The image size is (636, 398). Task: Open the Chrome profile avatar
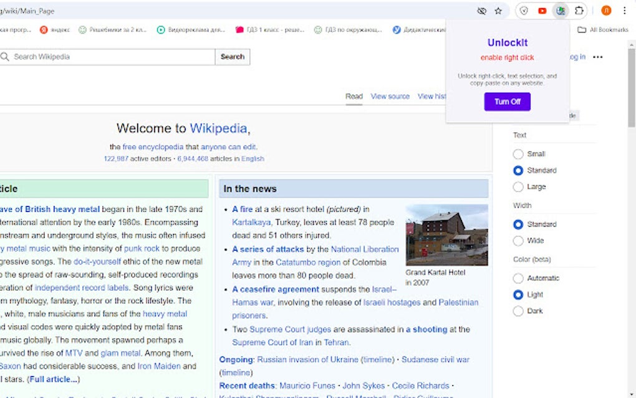605,11
